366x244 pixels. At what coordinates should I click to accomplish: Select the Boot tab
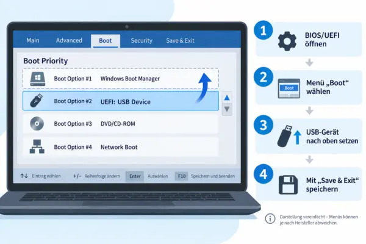tap(106, 41)
